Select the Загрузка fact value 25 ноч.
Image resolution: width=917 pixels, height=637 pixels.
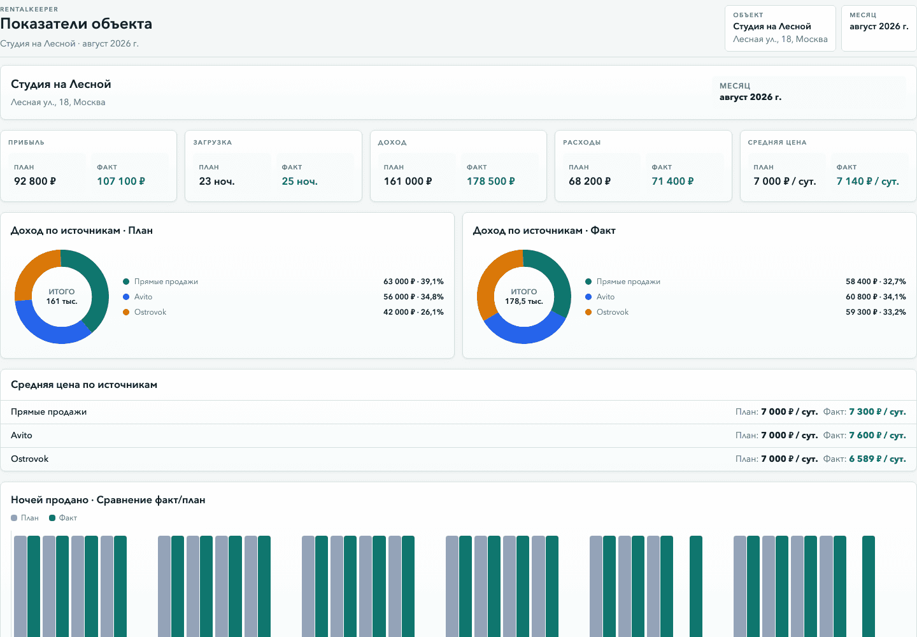[x=299, y=182]
